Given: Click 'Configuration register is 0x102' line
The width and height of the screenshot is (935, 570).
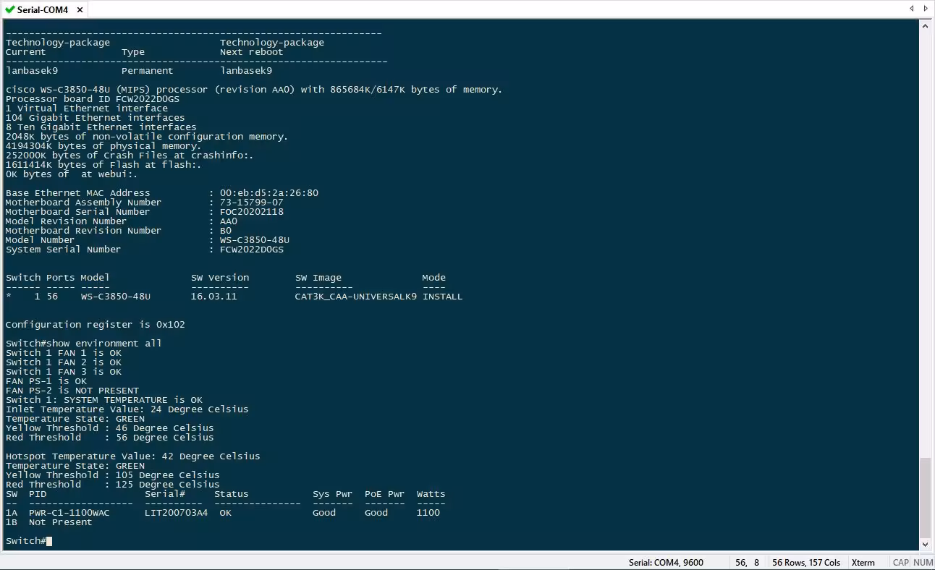Looking at the screenshot, I should point(96,325).
